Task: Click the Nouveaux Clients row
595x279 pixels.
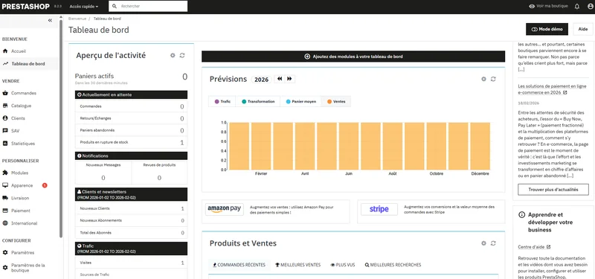Action: pos(131,208)
